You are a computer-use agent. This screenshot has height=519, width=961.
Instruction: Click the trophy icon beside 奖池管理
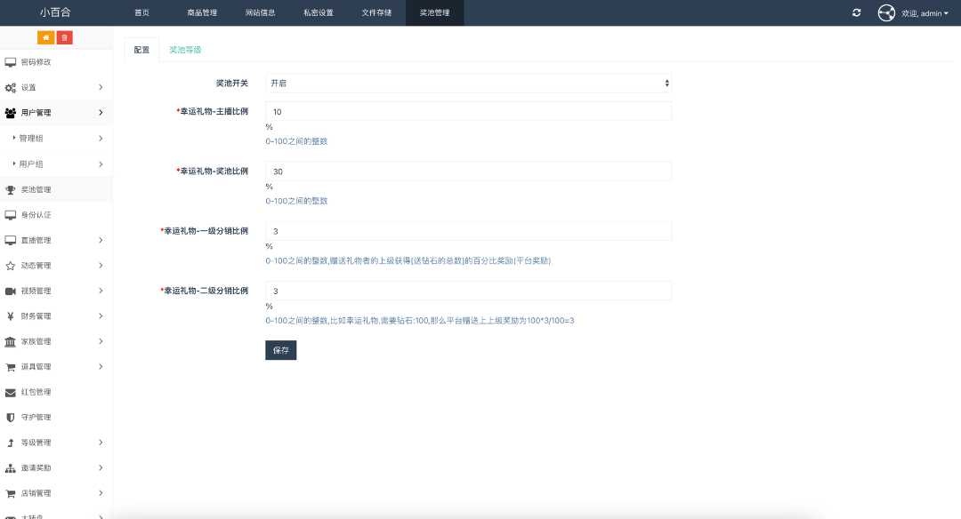tap(11, 189)
